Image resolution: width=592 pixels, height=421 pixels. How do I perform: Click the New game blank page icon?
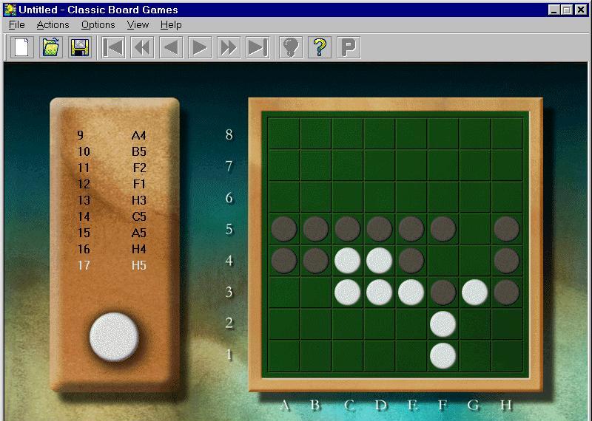coord(22,48)
